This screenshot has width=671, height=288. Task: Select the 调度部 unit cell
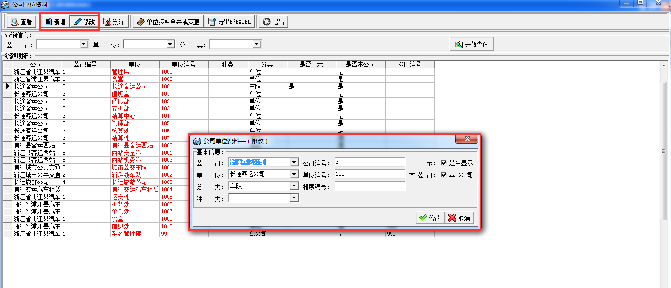point(135,101)
